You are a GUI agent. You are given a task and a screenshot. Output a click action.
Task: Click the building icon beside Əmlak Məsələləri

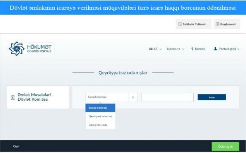point(13,98)
